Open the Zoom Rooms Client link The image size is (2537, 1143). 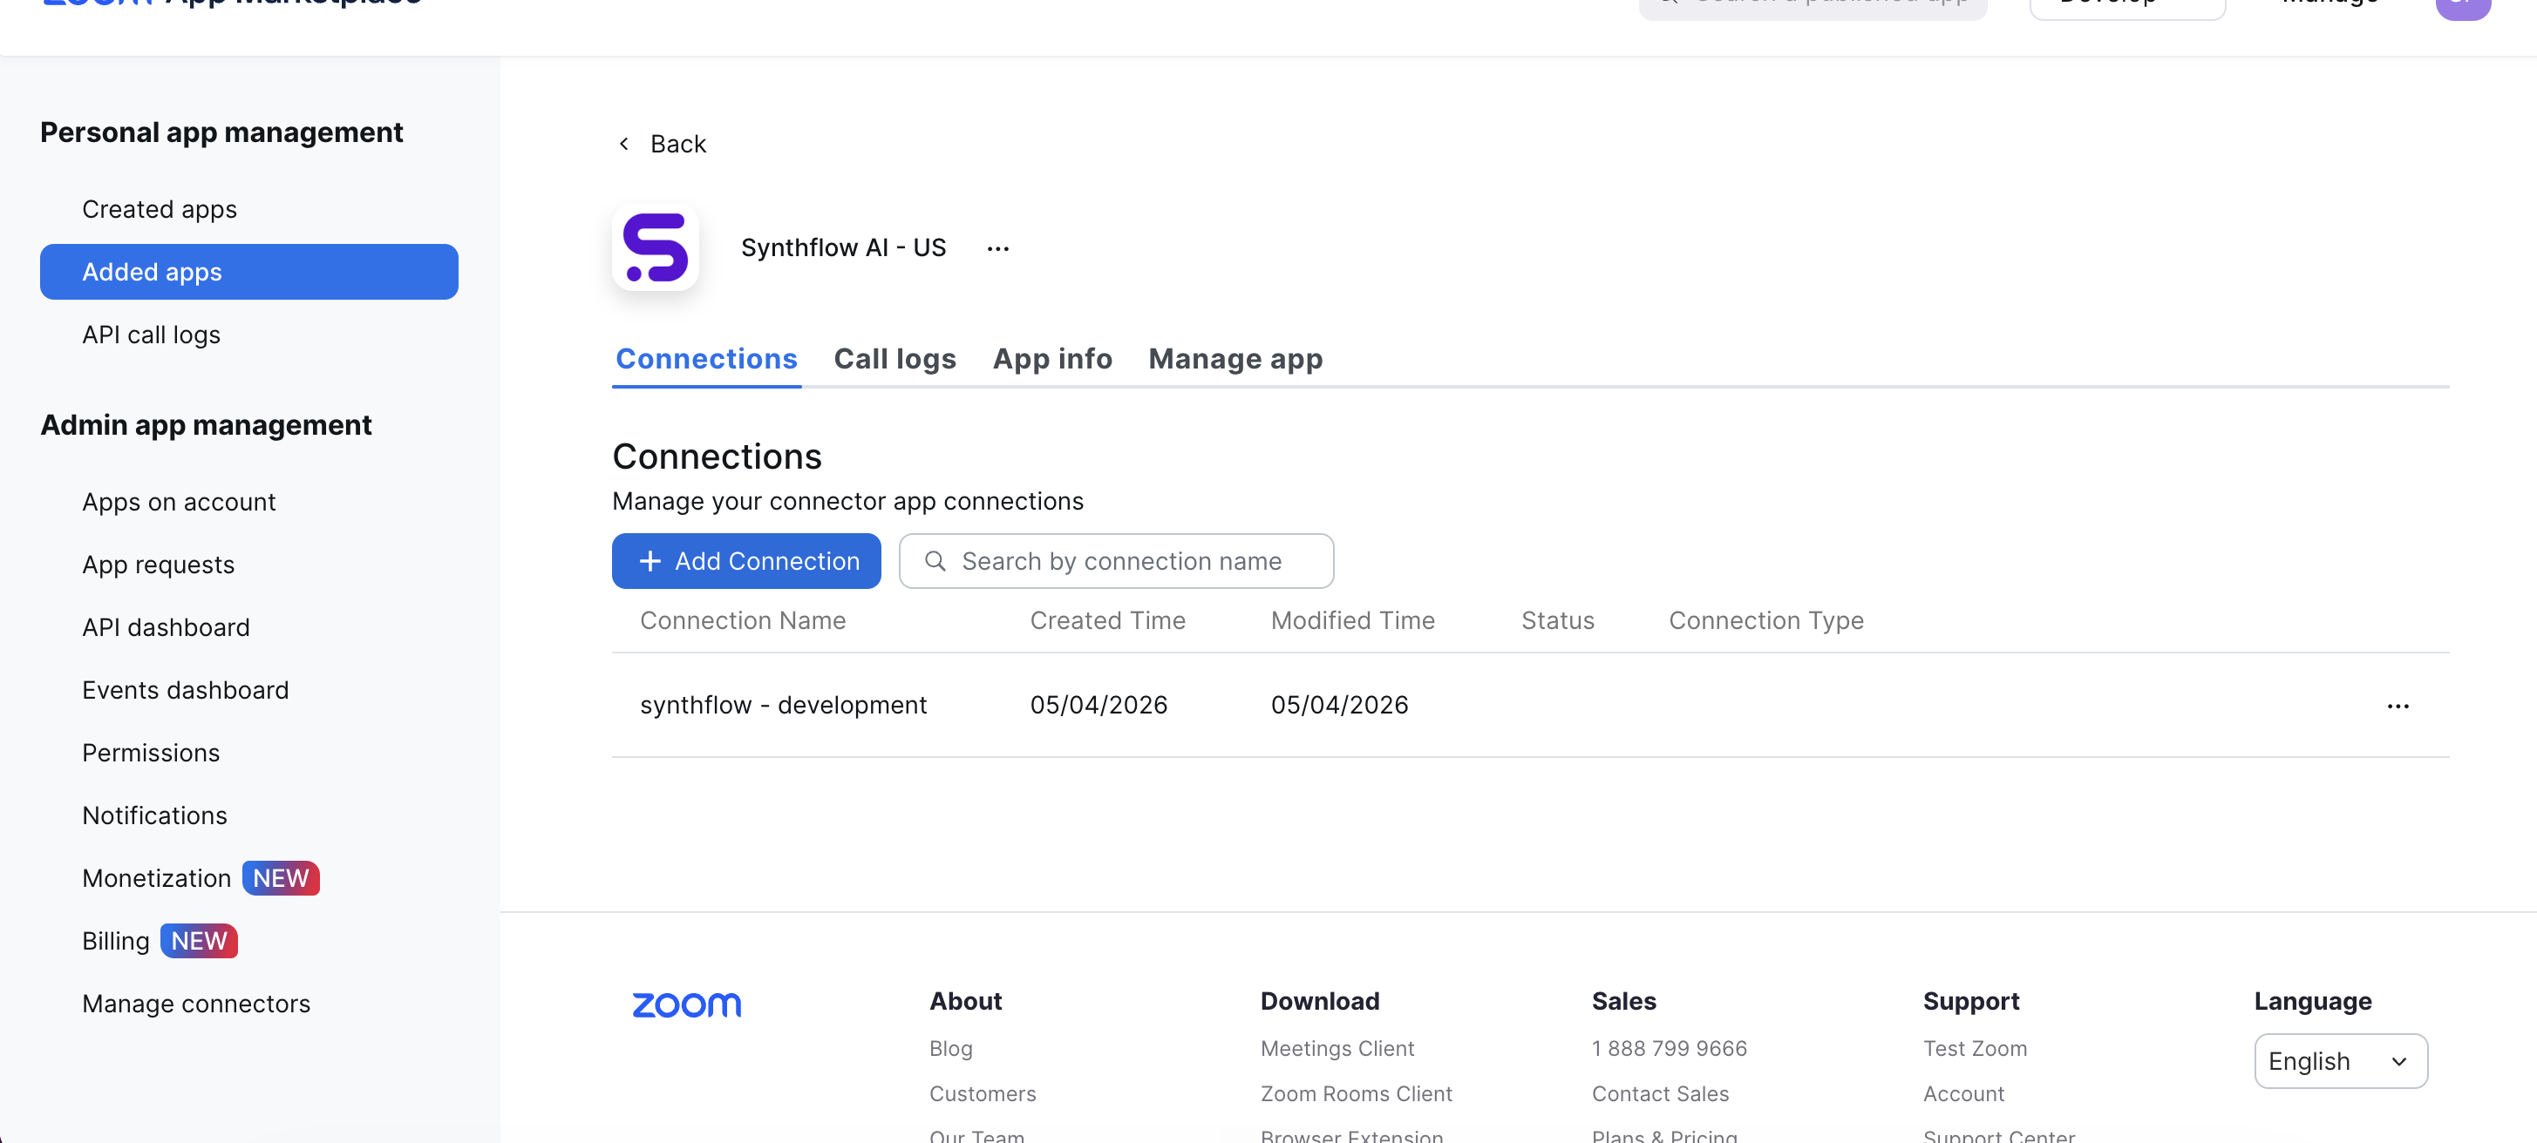(x=1355, y=1093)
